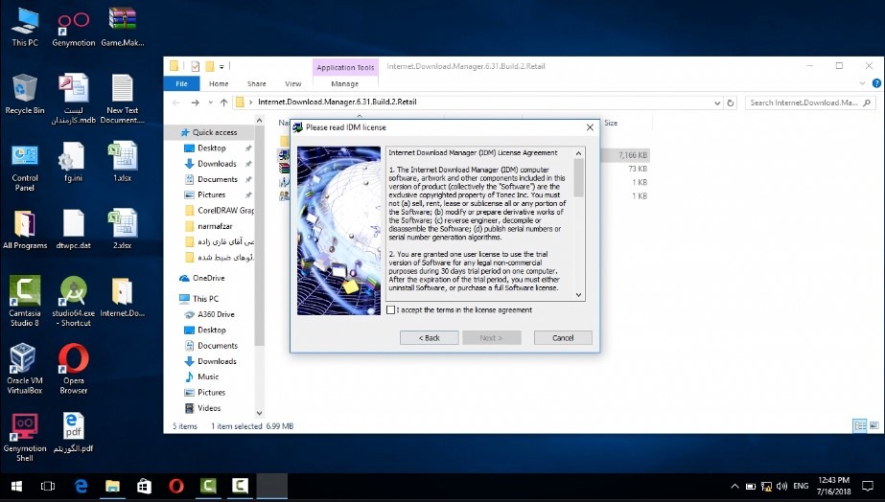Click the Explorer search input field
The width and height of the screenshot is (885, 502).
coord(803,103)
